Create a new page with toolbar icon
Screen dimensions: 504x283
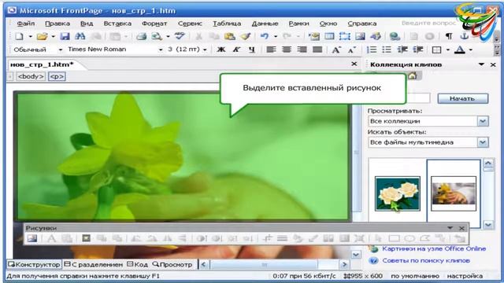[x=19, y=36]
